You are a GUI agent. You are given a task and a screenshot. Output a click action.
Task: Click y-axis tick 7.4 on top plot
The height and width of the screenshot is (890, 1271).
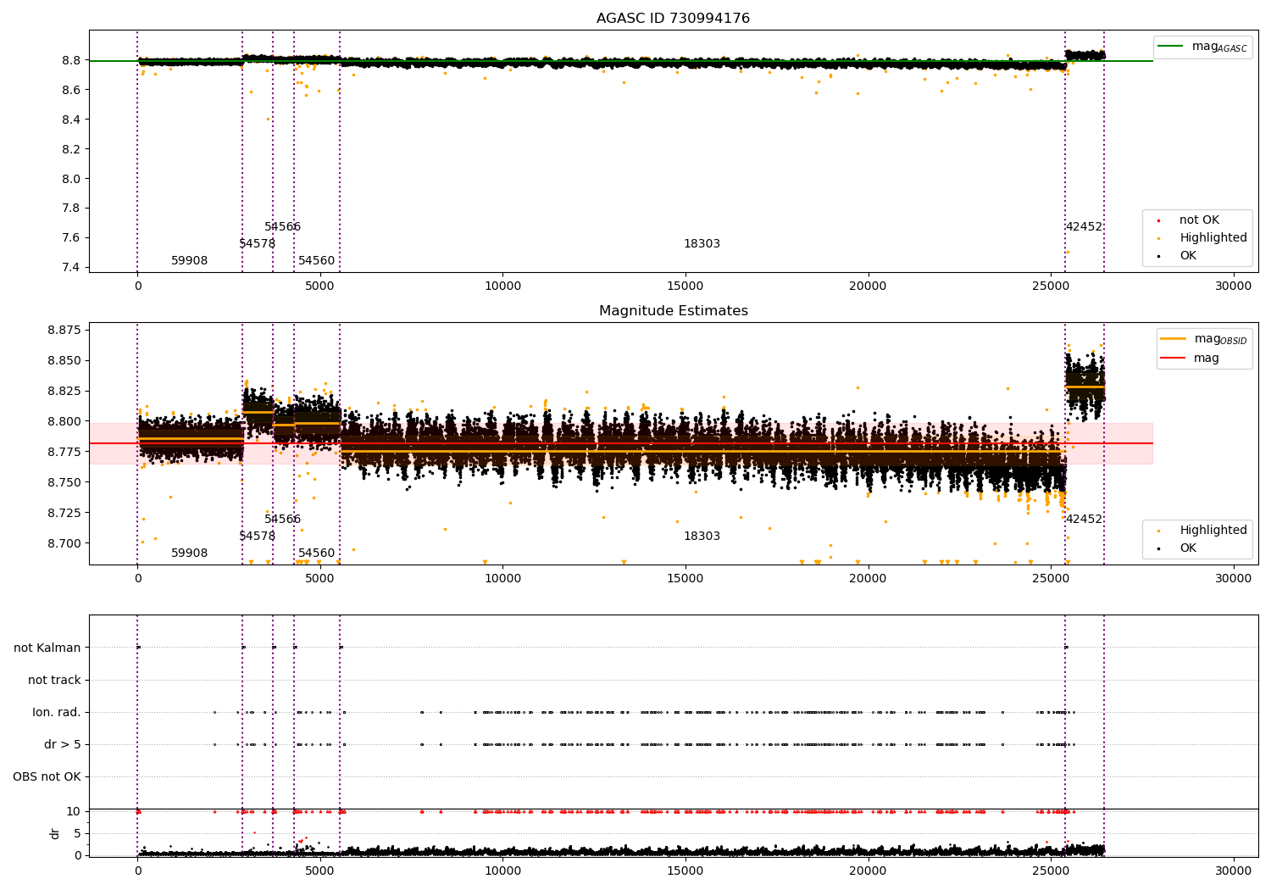click(71, 267)
